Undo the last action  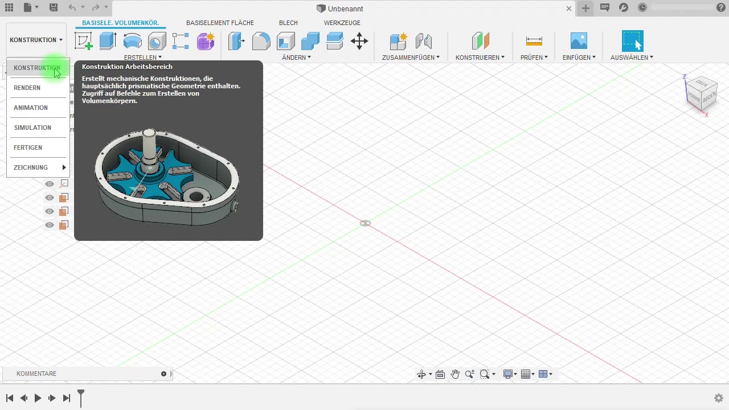(x=72, y=8)
